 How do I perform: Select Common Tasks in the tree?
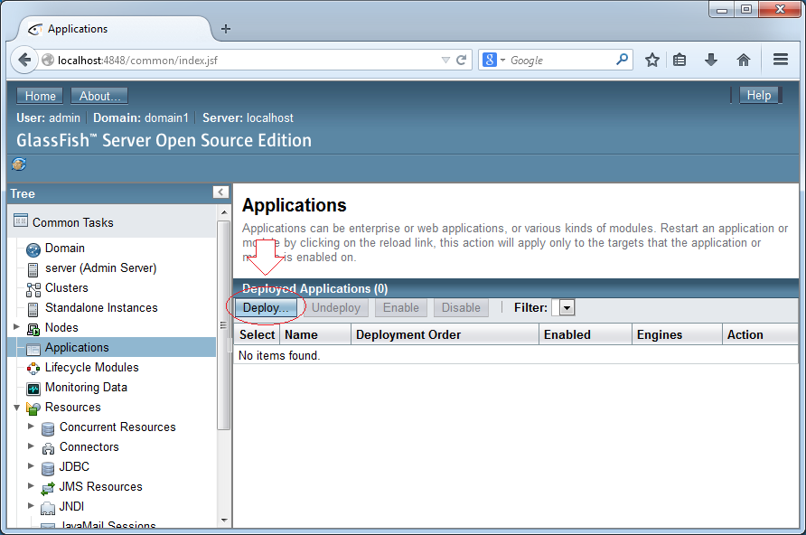pos(73,222)
